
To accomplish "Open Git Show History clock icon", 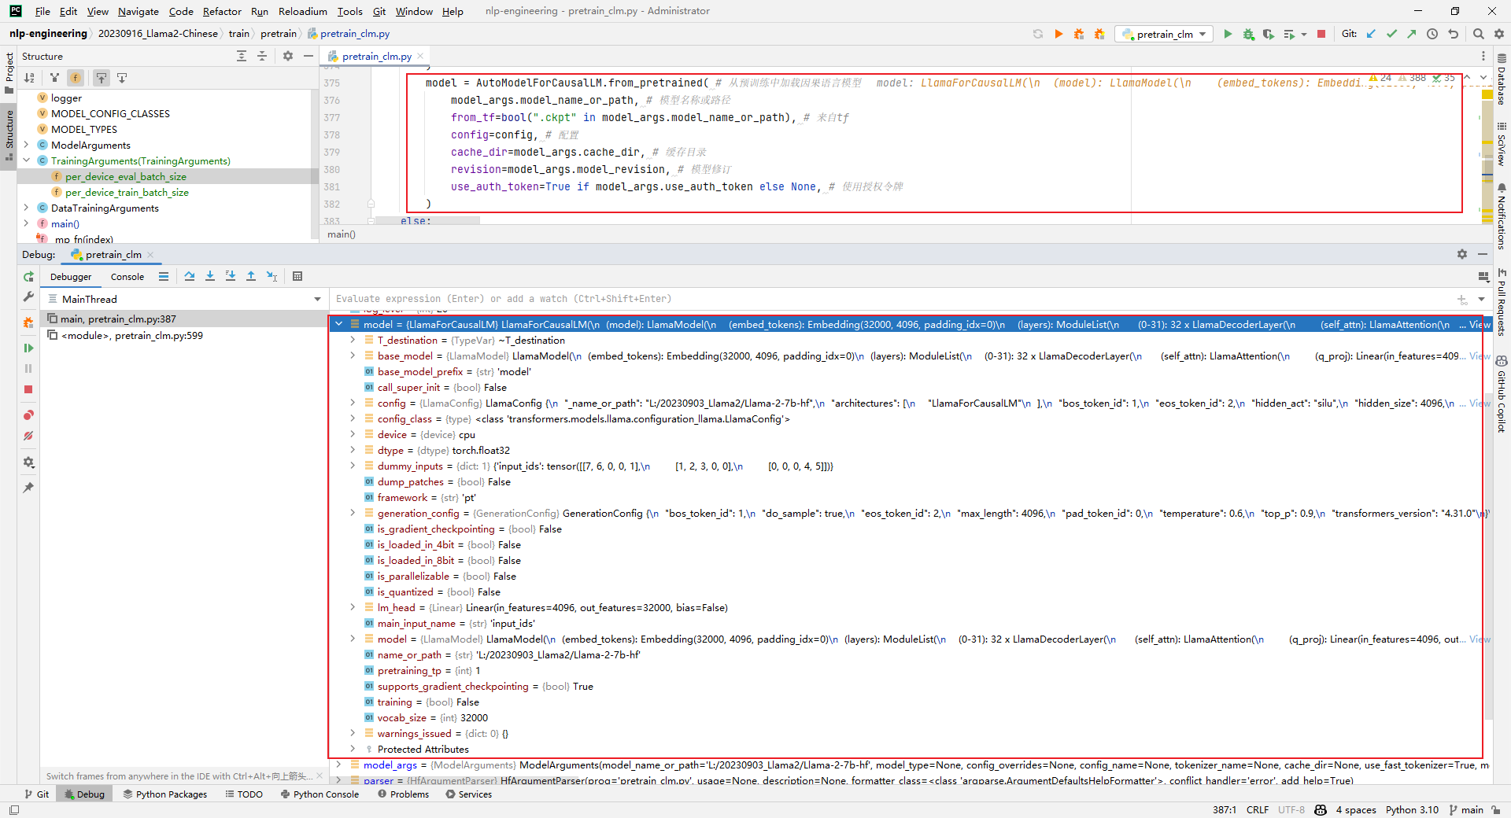I will (1432, 34).
